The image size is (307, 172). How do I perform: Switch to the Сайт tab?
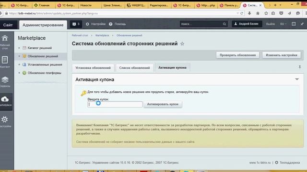pyautogui.click(x=8, y=25)
